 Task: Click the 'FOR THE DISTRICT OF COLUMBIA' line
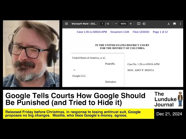pos(122,48)
